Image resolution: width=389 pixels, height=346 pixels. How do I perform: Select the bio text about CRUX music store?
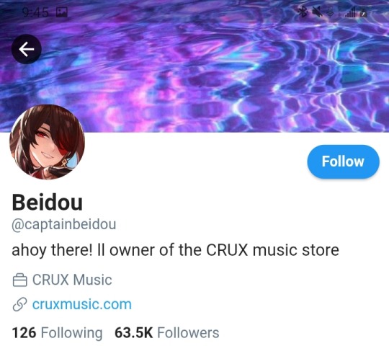point(175,250)
